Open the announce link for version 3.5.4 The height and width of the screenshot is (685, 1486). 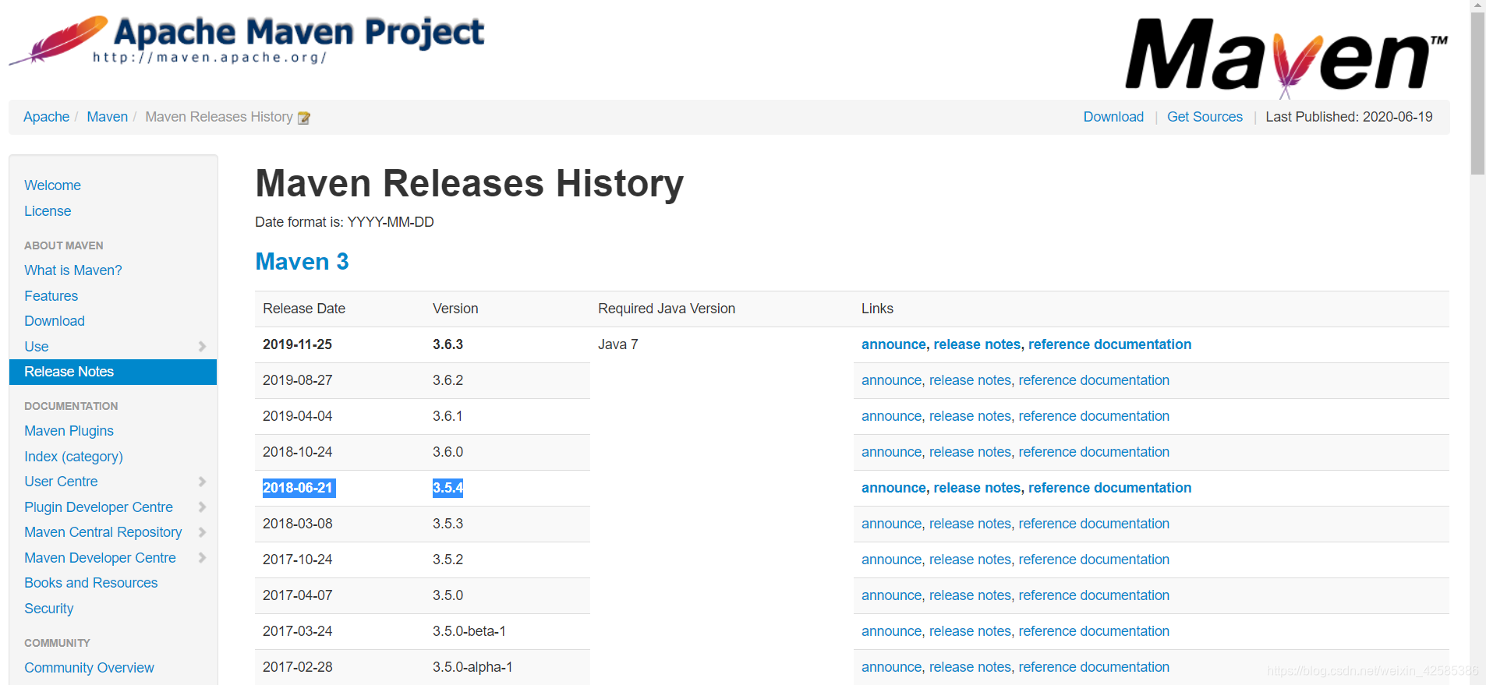pyautogui.click(x=893, y=488)
